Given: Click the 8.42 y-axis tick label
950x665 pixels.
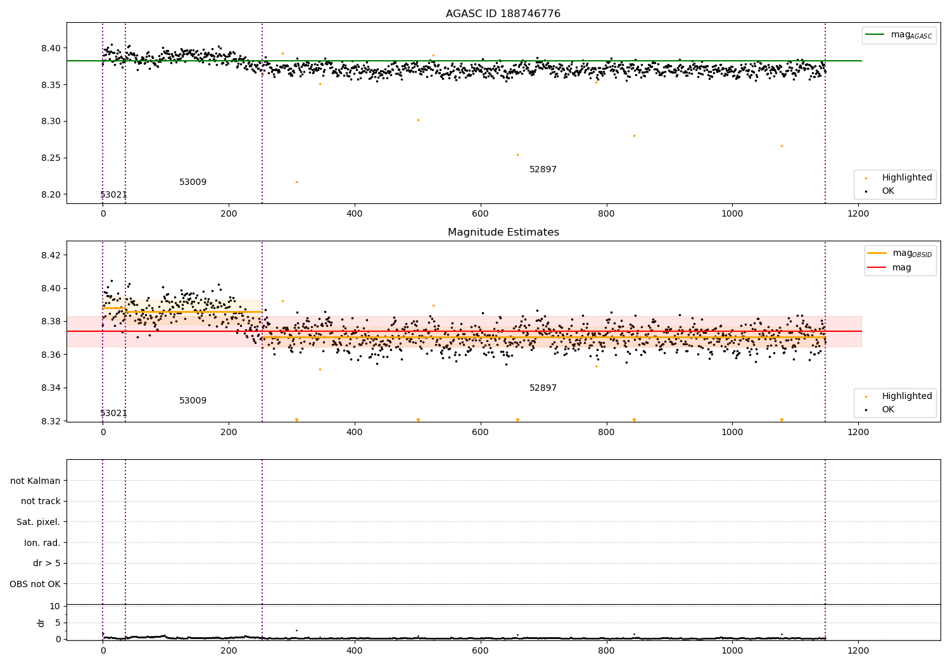Looking at the screenshot, I should pyautogui.click(x=51, y=256).
